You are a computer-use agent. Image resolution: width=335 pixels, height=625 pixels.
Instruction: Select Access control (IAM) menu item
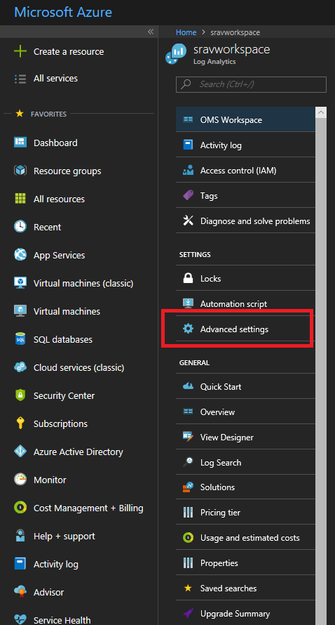click(x=245, y=170)
